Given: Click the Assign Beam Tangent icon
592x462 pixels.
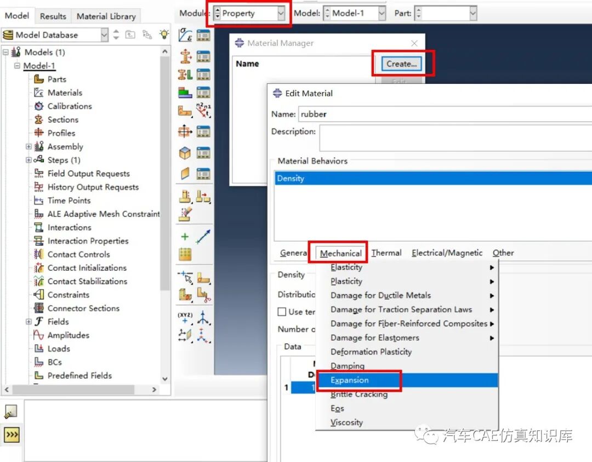Looking at the screenshot, I should 203,196.
